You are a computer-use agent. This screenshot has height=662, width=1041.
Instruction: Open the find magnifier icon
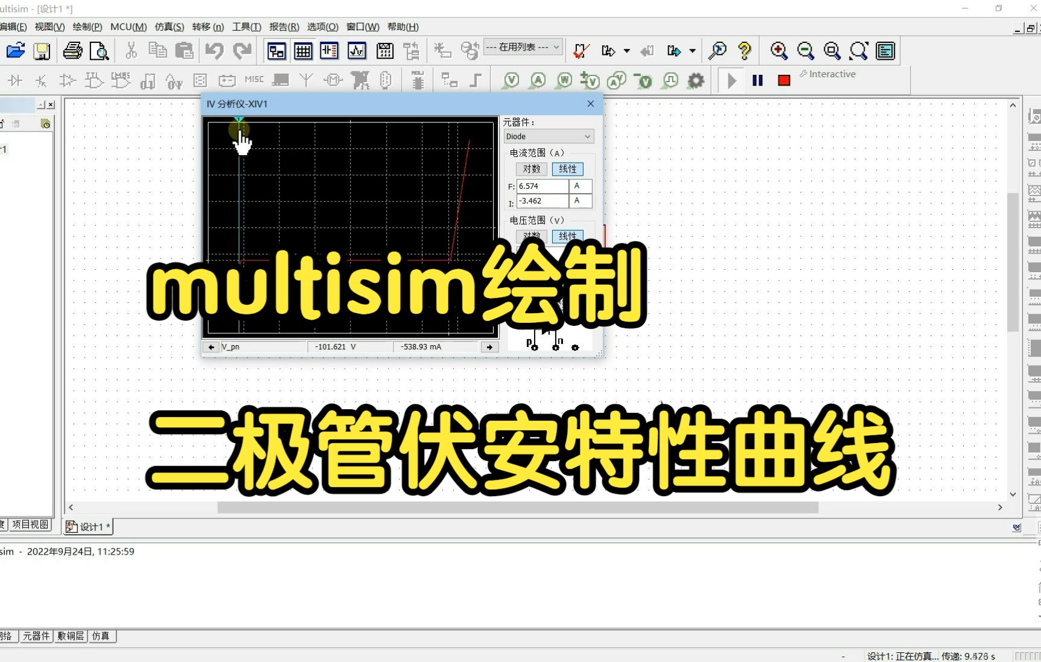(717, 51)
